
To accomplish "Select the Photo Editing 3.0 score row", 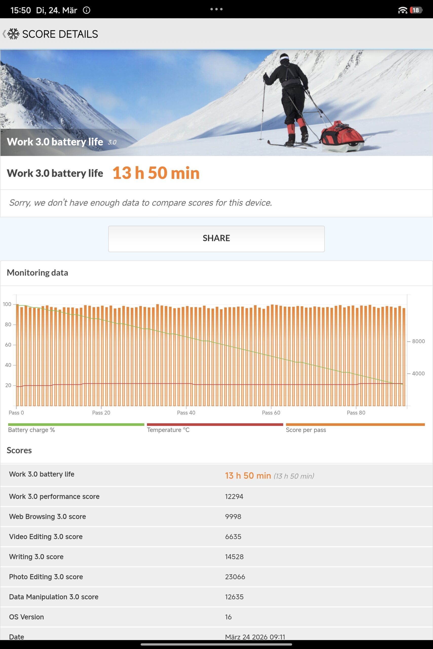I will (x=216, y=577).
